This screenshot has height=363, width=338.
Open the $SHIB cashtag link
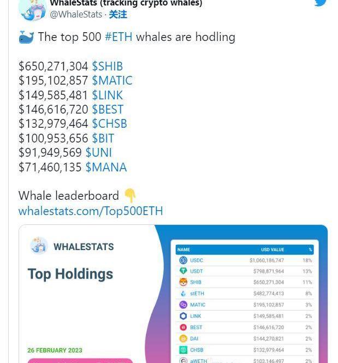click(x=107, y=67)
